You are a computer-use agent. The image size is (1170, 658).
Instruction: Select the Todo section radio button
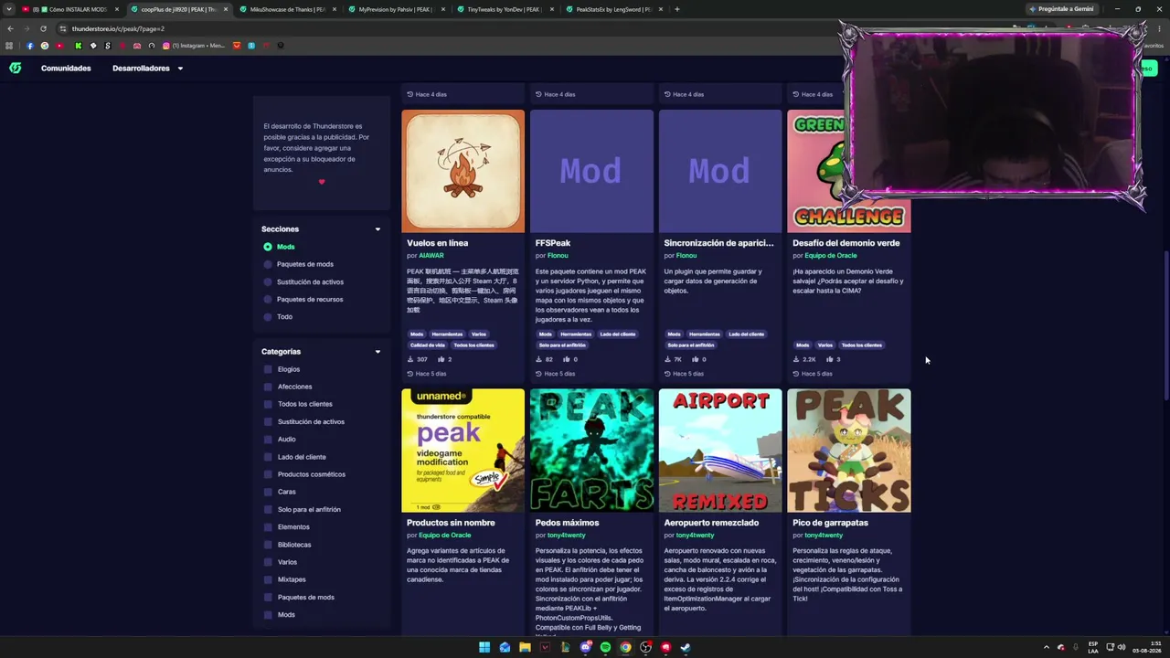point(268,316)
